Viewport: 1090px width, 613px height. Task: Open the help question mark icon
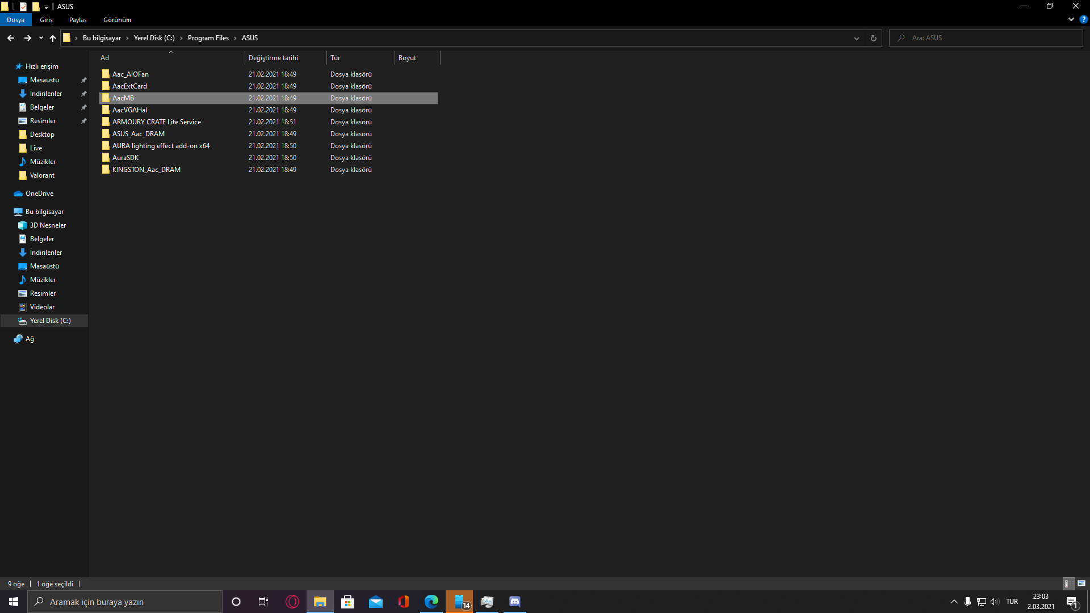[x=1083, y=19]
